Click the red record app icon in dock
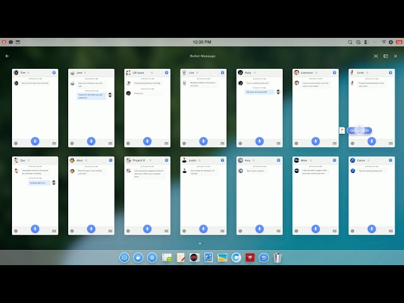The width and height of the screenshot is (404, 303). pos(250,258)
